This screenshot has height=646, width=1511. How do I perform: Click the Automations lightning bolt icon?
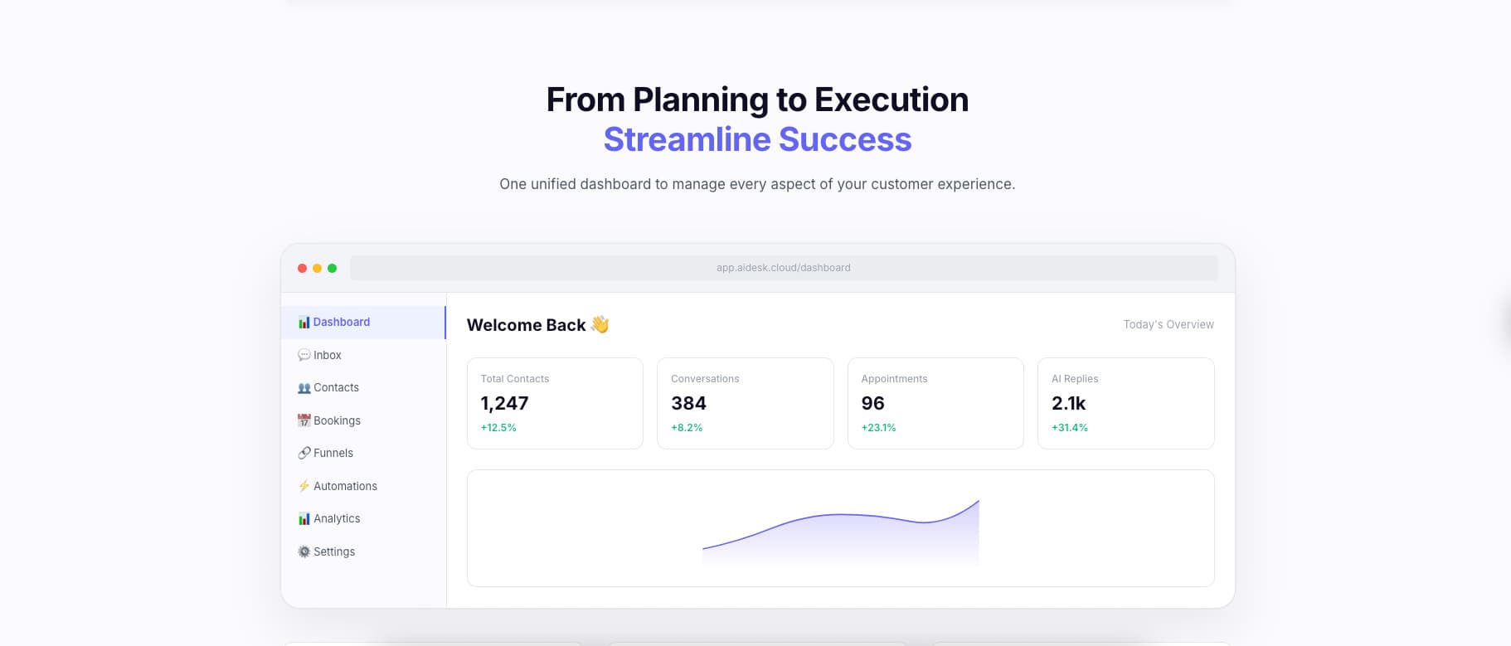[304, 486]
